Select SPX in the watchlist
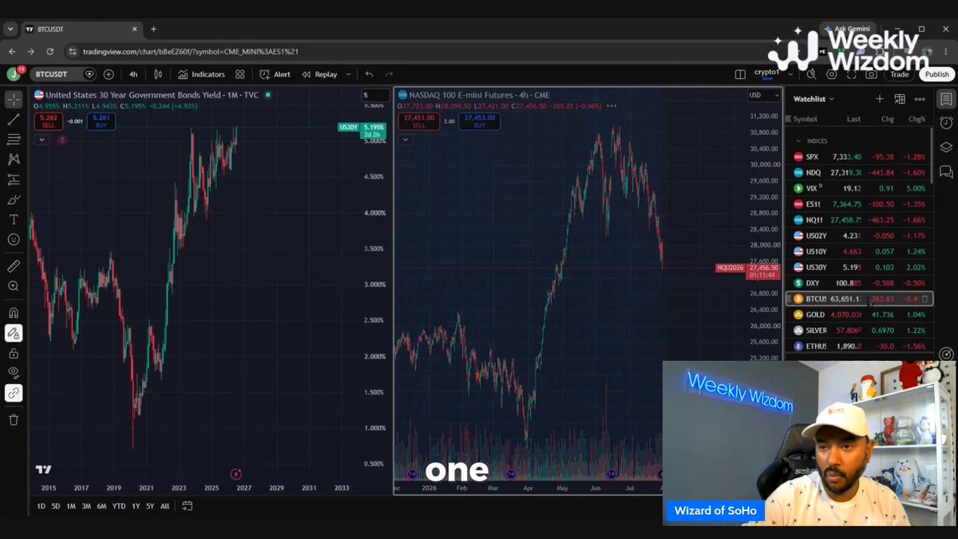The width and height of the screenshot is (958, 539). click(859, 157)
